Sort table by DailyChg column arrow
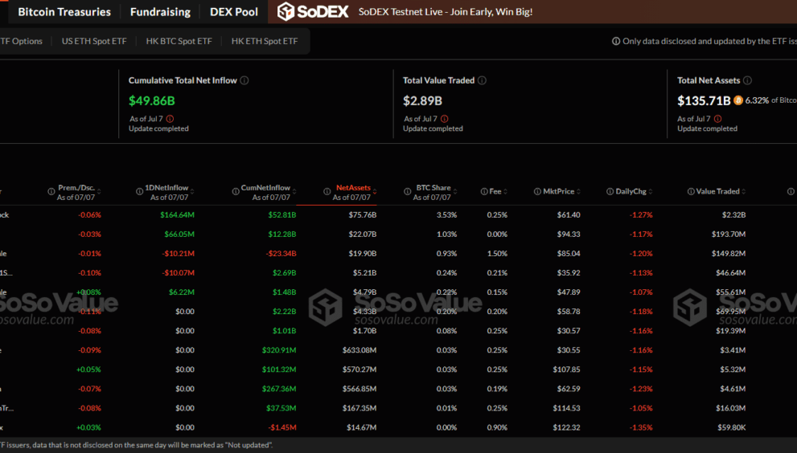 pyautogui.click(x=651, y=191)
